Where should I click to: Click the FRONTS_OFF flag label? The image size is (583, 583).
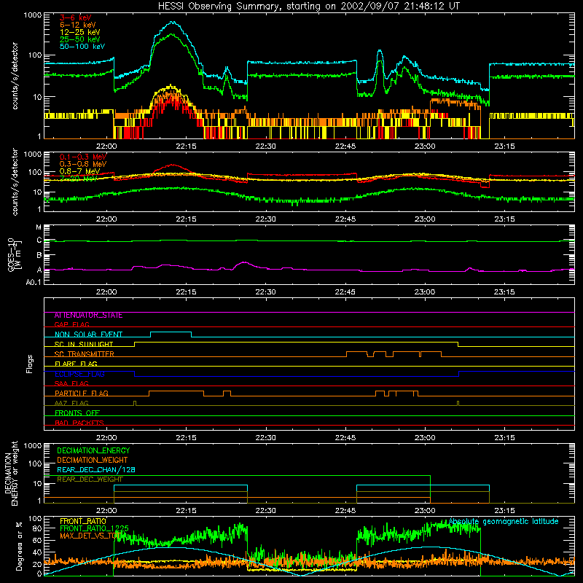tap(77, 413)
